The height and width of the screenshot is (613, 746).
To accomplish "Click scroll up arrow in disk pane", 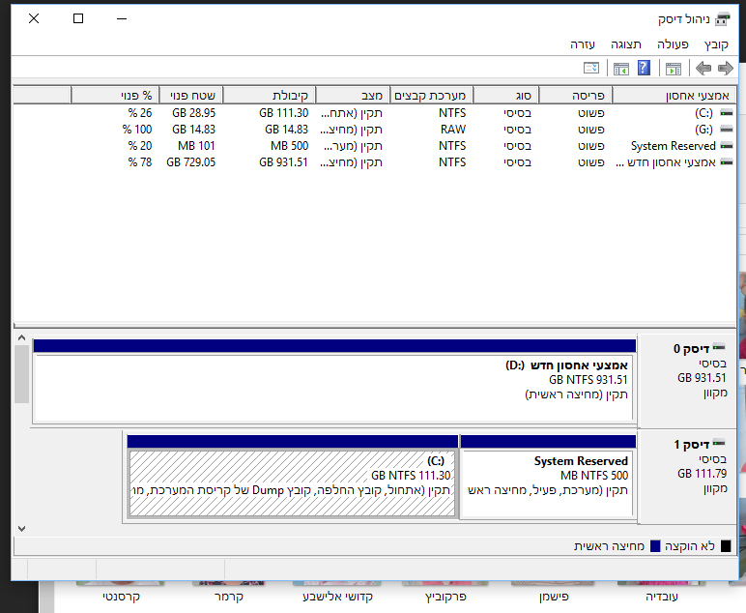I will pos(21,337).
